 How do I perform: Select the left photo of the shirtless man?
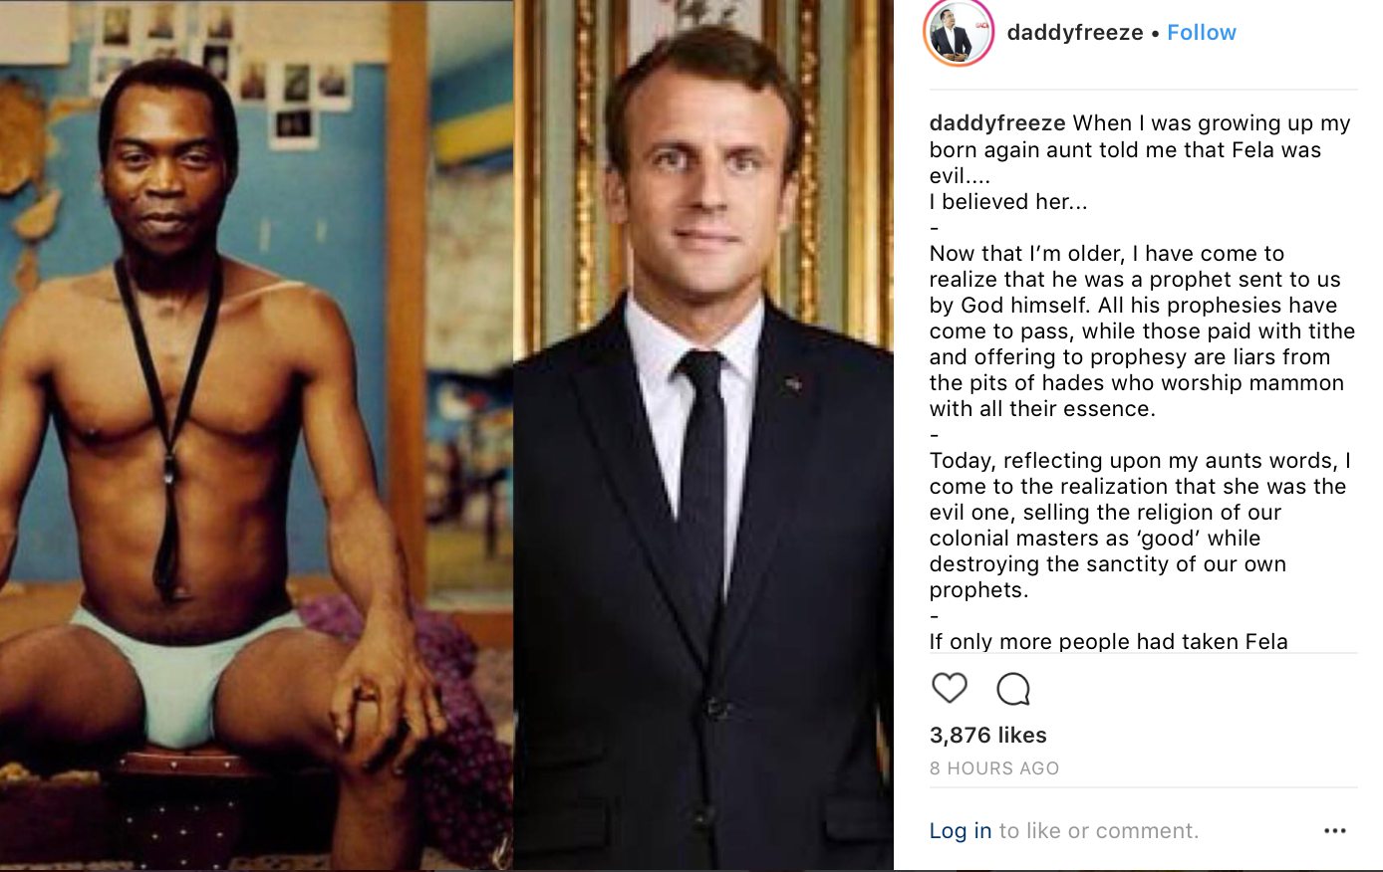[256, 436]
